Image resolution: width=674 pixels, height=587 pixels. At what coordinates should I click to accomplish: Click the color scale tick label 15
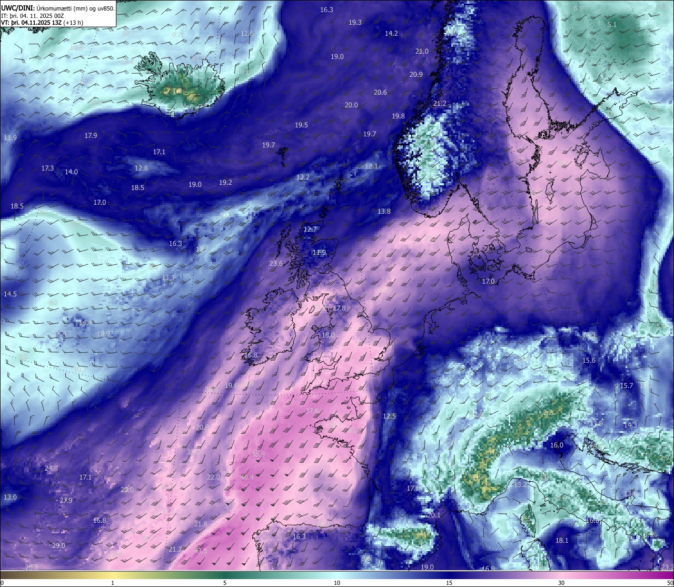pyautogui.click(x=449, y=583)
